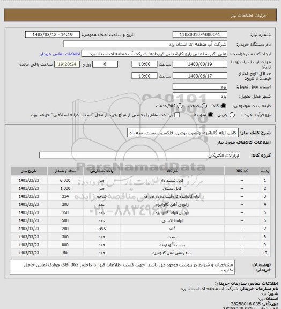Click the goods group field ابزارآلات الکتریکی
281x309 pixels.
(x=139, y=155)
